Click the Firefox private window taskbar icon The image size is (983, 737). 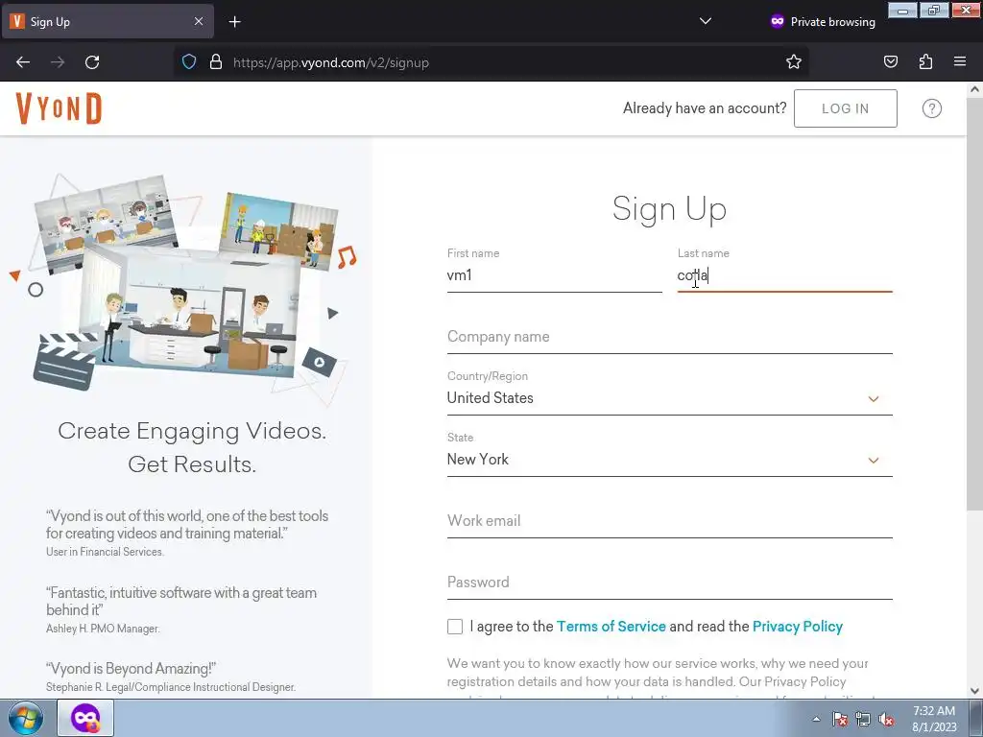[85, 718]
